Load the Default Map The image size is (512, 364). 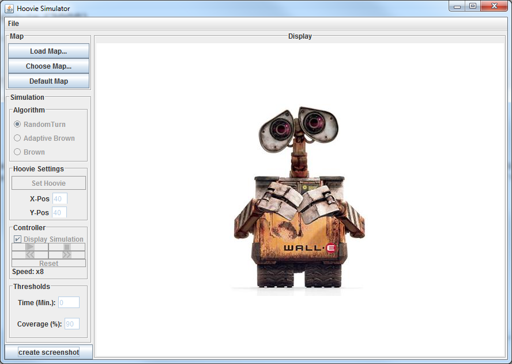(x=48, y=81)
